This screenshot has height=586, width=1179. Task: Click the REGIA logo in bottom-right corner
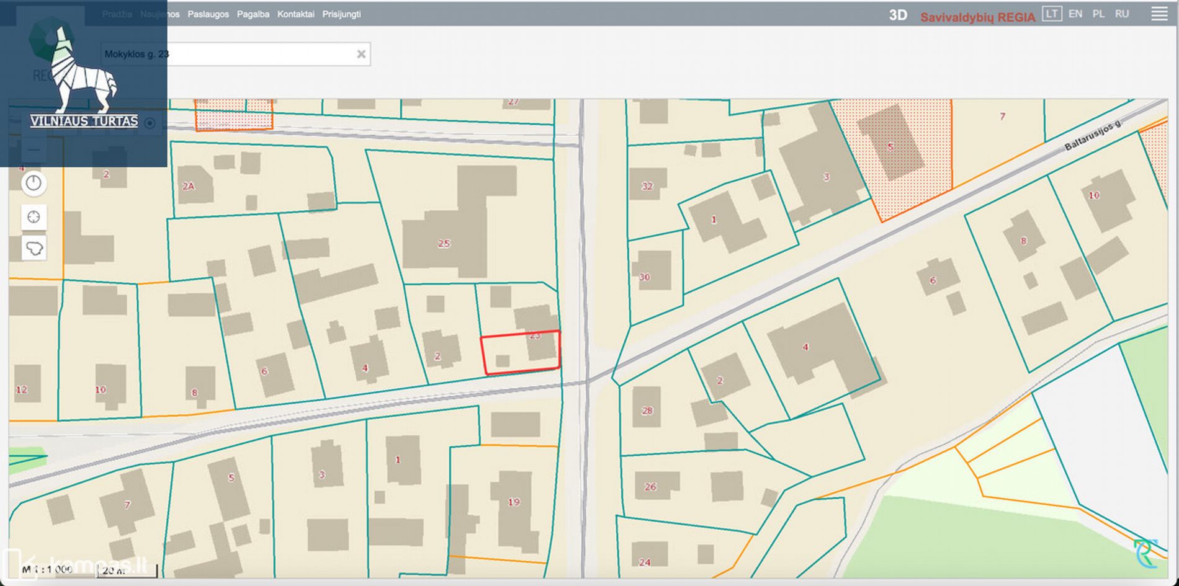point(1145,554)
